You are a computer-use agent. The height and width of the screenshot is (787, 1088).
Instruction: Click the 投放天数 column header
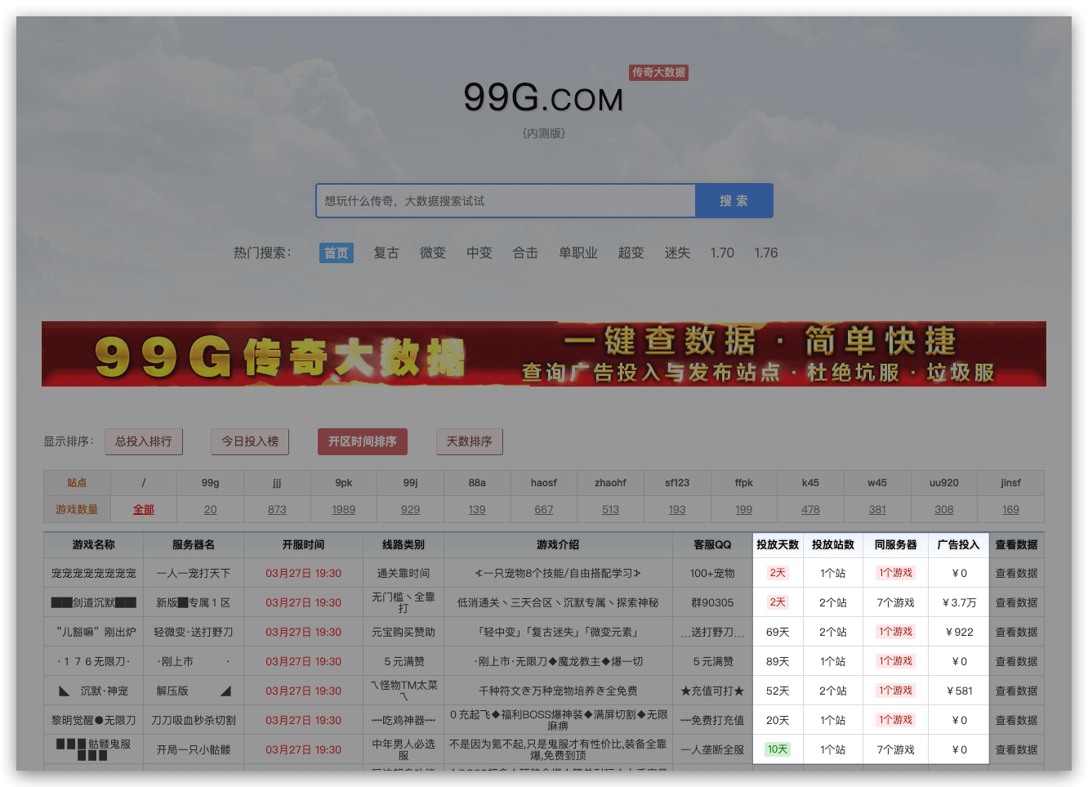pyautogui.click(x=778, y=545)
